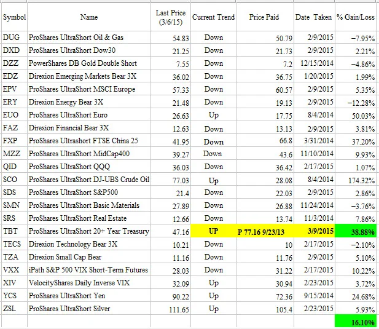Select the TECS symbol cell
This screenshot has height=329, width=379.
14,244
